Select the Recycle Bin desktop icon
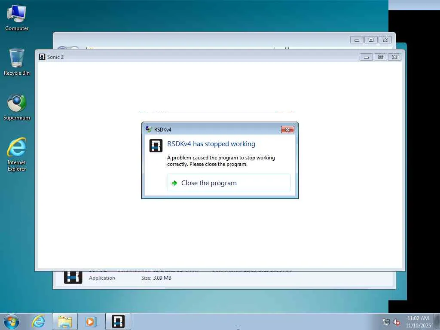The image size is (440, 330). pyautogui.click(x=17, y=62)
